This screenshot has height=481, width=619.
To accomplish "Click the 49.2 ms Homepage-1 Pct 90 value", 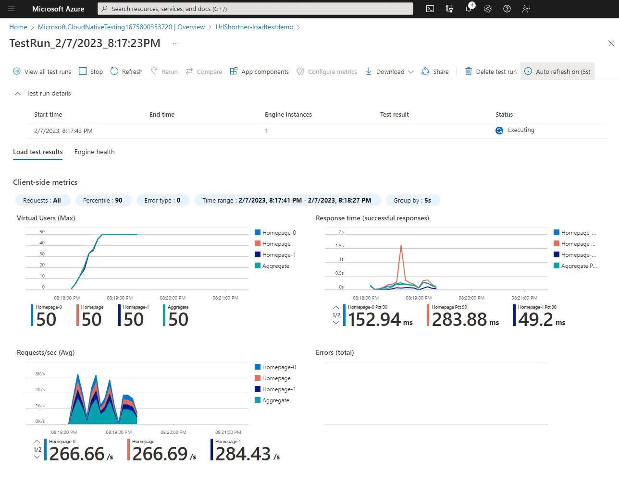I will point(542,319).
